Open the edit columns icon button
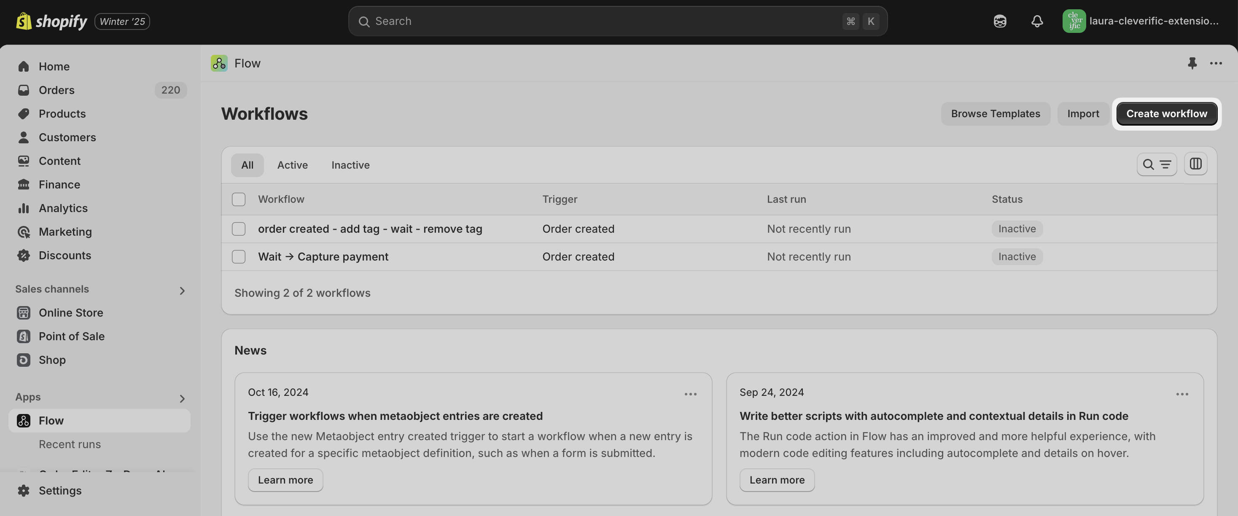 (x=1195, y=164)
